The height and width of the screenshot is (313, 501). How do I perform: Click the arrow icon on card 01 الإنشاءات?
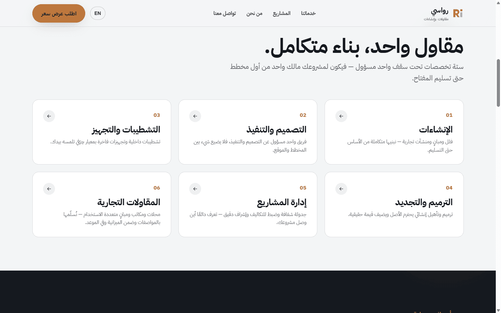pos(341,116)
